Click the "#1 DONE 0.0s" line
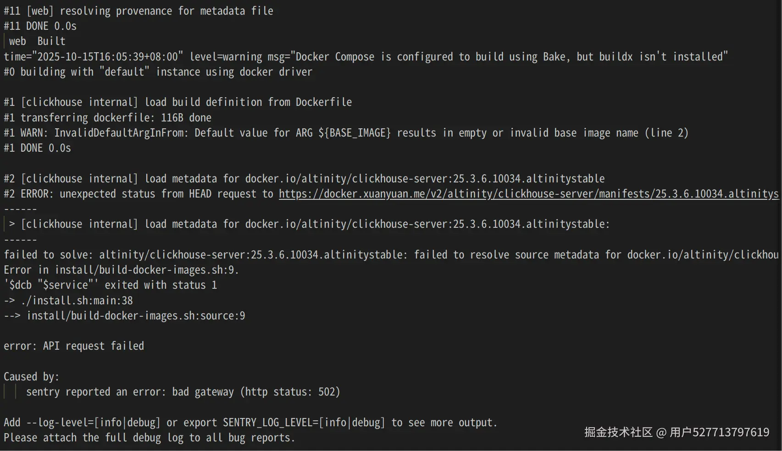782x451 pixels. coord(38,148)
